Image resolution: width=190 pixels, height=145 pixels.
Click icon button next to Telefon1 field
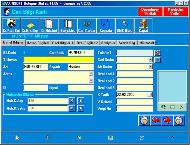(x=158, y=53)
